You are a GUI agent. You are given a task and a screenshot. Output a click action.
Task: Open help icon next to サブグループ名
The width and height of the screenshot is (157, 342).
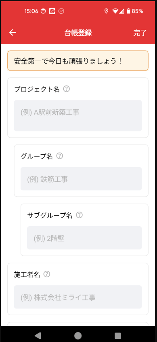click(x=80, y=215)
